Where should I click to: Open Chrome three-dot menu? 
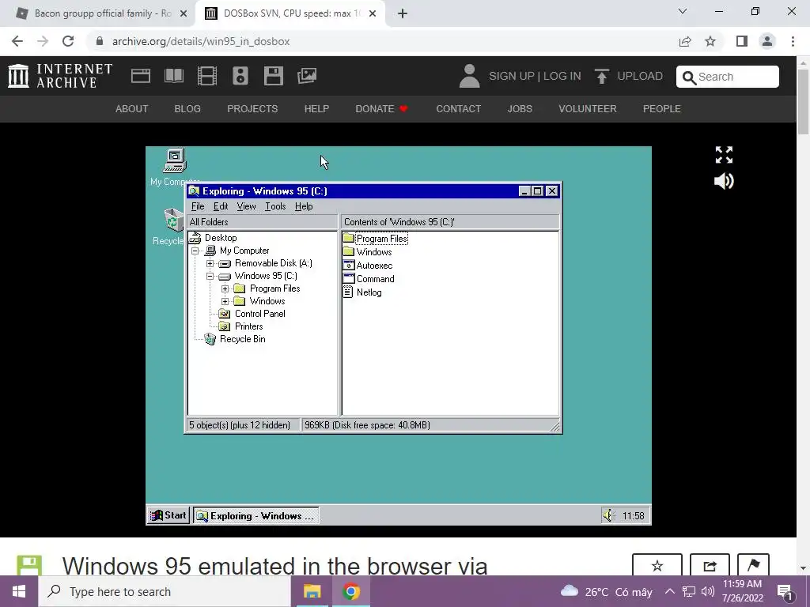[x=793, y=41]
